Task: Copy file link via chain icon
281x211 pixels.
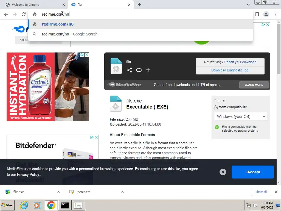Action: coord(139,70)
